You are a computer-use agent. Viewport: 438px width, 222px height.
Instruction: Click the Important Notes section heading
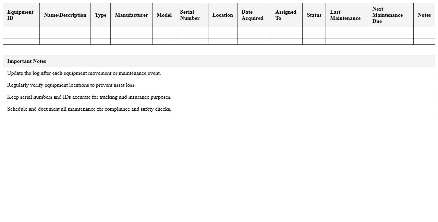(x=27, y=61)
